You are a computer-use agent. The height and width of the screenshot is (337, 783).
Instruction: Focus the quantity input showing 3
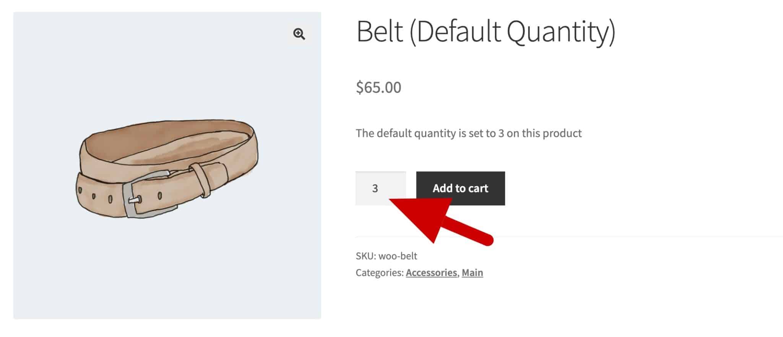click(380, 188)
